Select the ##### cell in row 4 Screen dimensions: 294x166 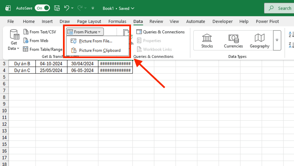click(115, 70)
